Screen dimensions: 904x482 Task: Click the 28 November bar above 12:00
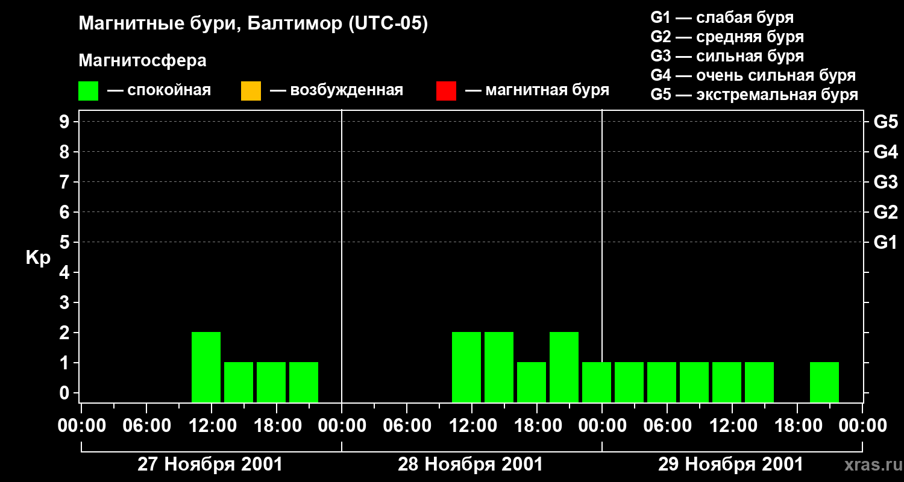click(x=466, y=367)
